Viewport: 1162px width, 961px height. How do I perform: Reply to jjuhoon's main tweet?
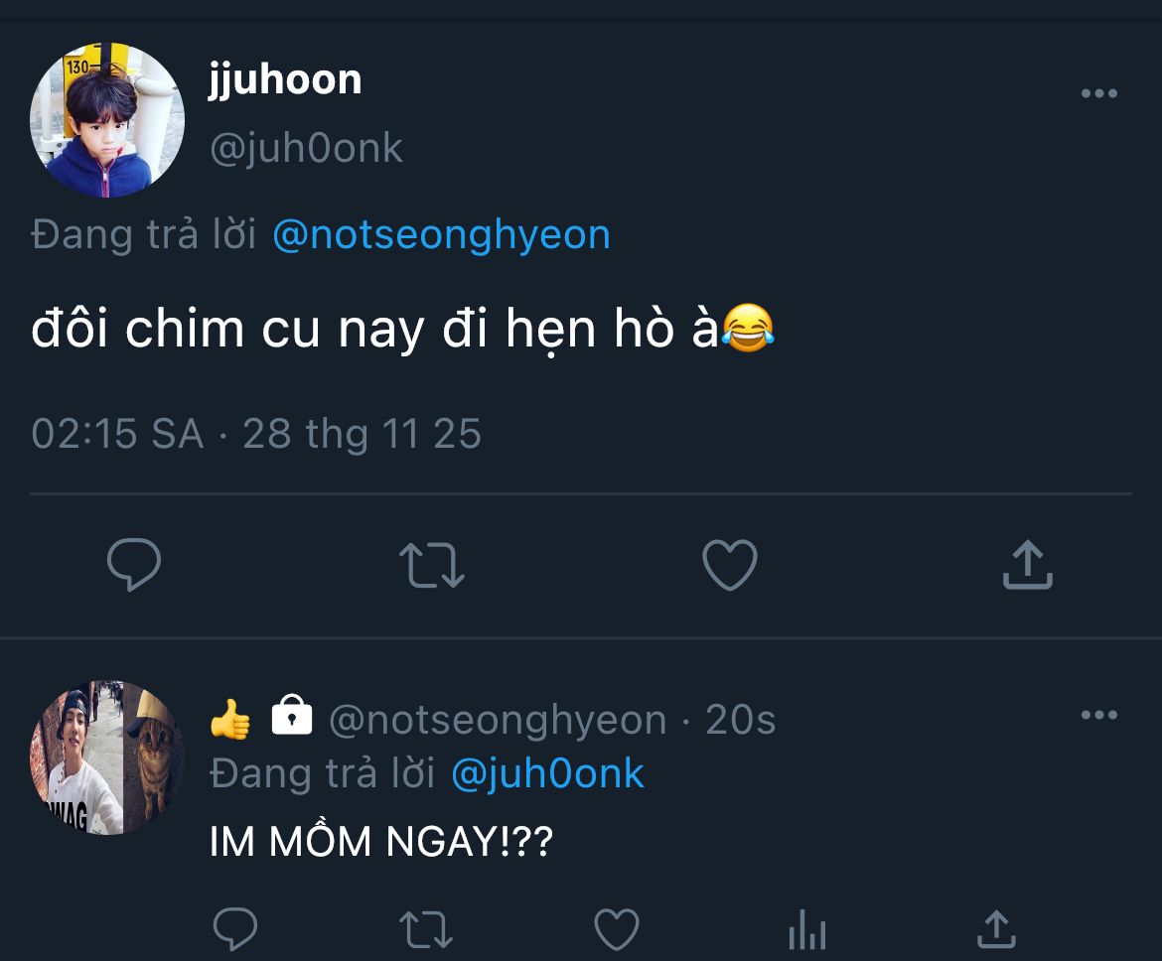pyautogui.click(x=134, y=564)
